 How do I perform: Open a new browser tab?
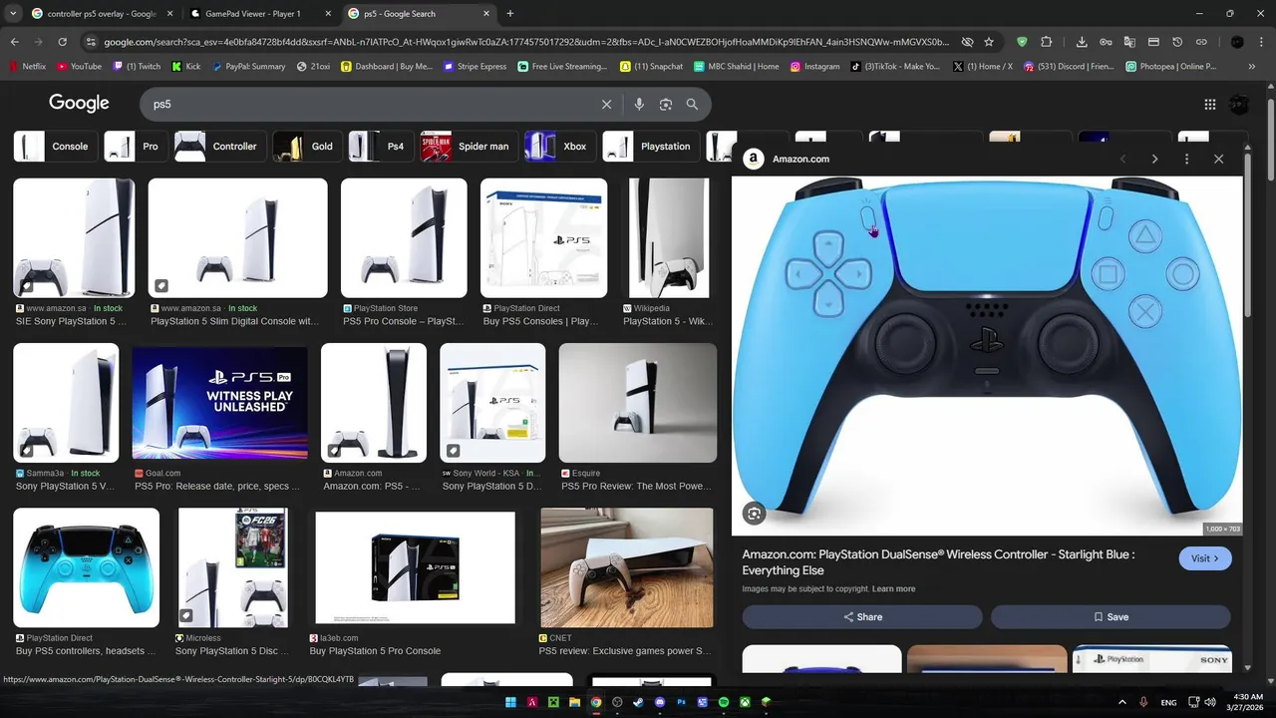tap(509, 14)
